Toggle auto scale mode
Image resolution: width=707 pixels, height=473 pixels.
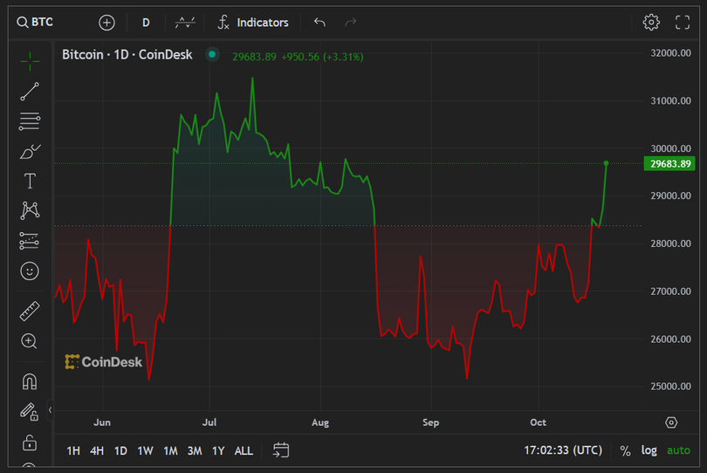click(678, 450)
